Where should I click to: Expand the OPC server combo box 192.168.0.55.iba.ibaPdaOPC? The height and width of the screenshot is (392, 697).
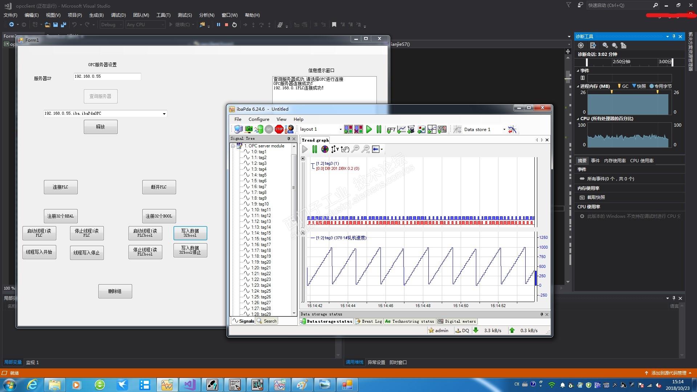pos(164,114)
